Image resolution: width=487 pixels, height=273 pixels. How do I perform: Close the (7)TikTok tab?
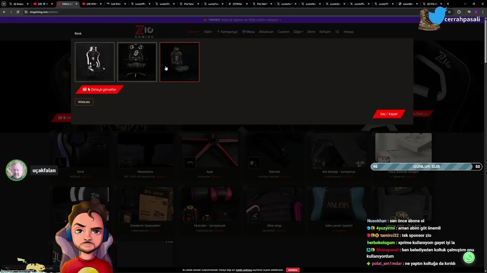[x=247, y=4]
